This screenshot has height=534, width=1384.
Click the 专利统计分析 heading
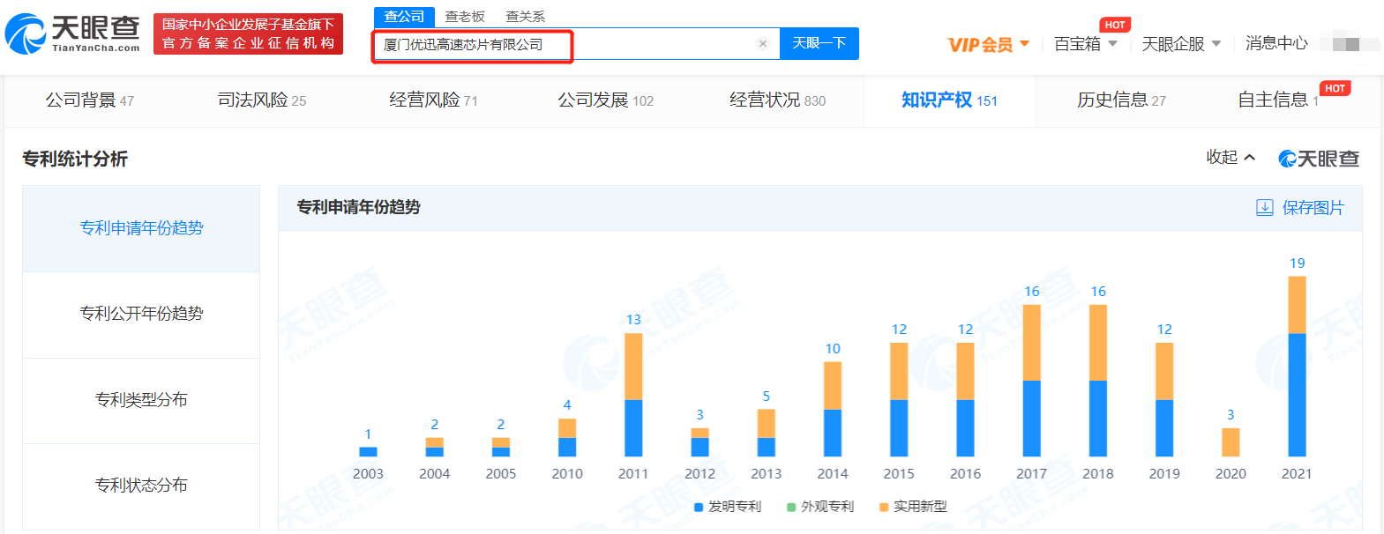point(75,159)
